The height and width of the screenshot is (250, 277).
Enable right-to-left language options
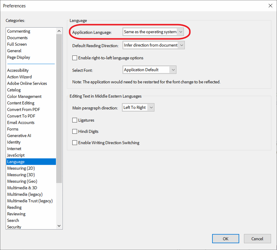tap(75, 58)
